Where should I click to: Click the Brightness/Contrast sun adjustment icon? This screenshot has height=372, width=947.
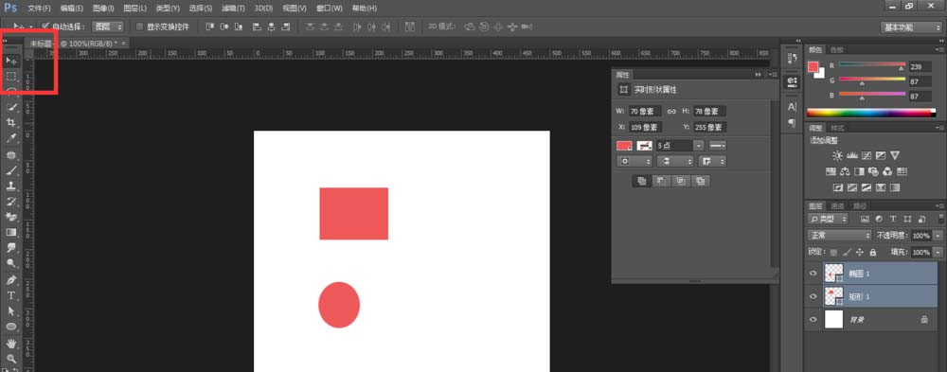pyautogui.click(x=837, y=156)
